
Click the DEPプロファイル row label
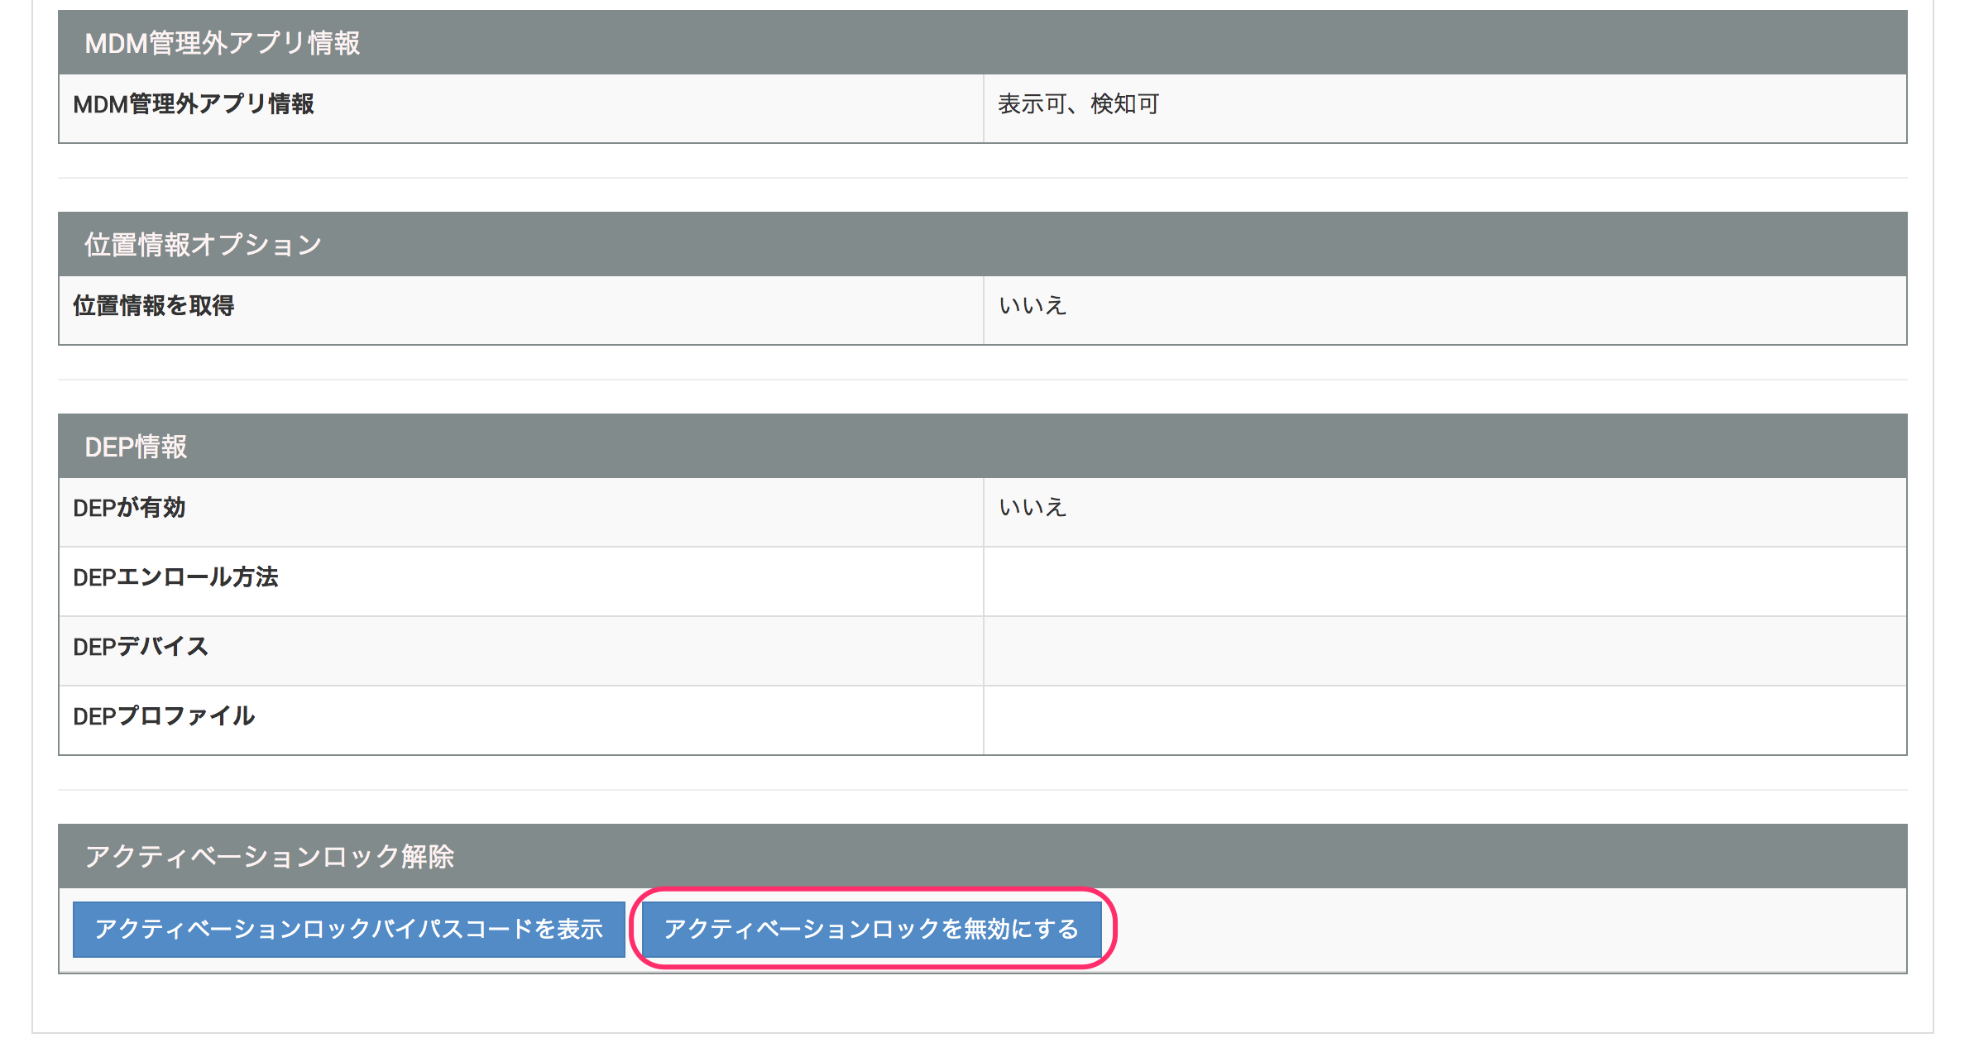tap(164, 716)
